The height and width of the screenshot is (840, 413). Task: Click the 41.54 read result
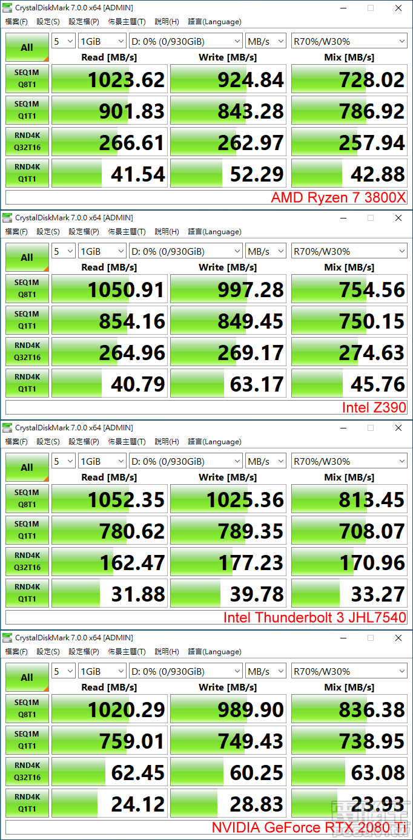point(110,174)
